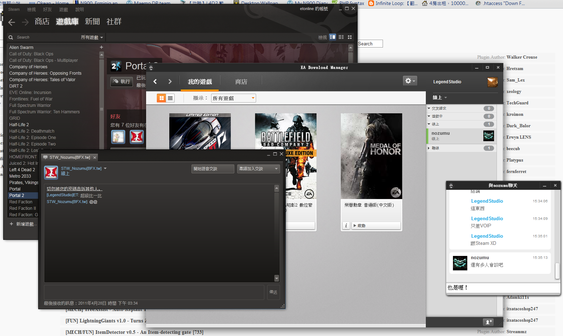Go back in the Steam client
This screenshot has width=563, height=336.
point(11,22)
